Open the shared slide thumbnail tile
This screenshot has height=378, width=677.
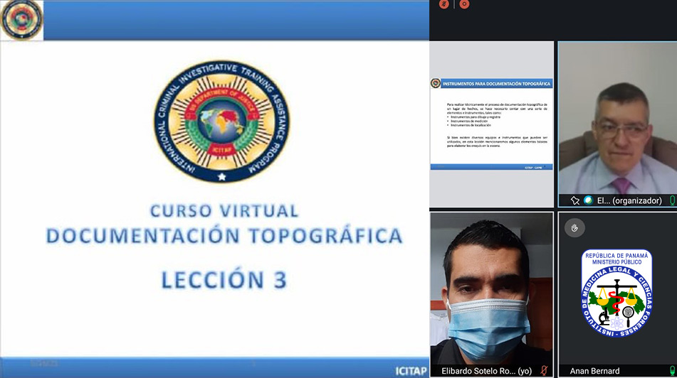tap(491, 124)
